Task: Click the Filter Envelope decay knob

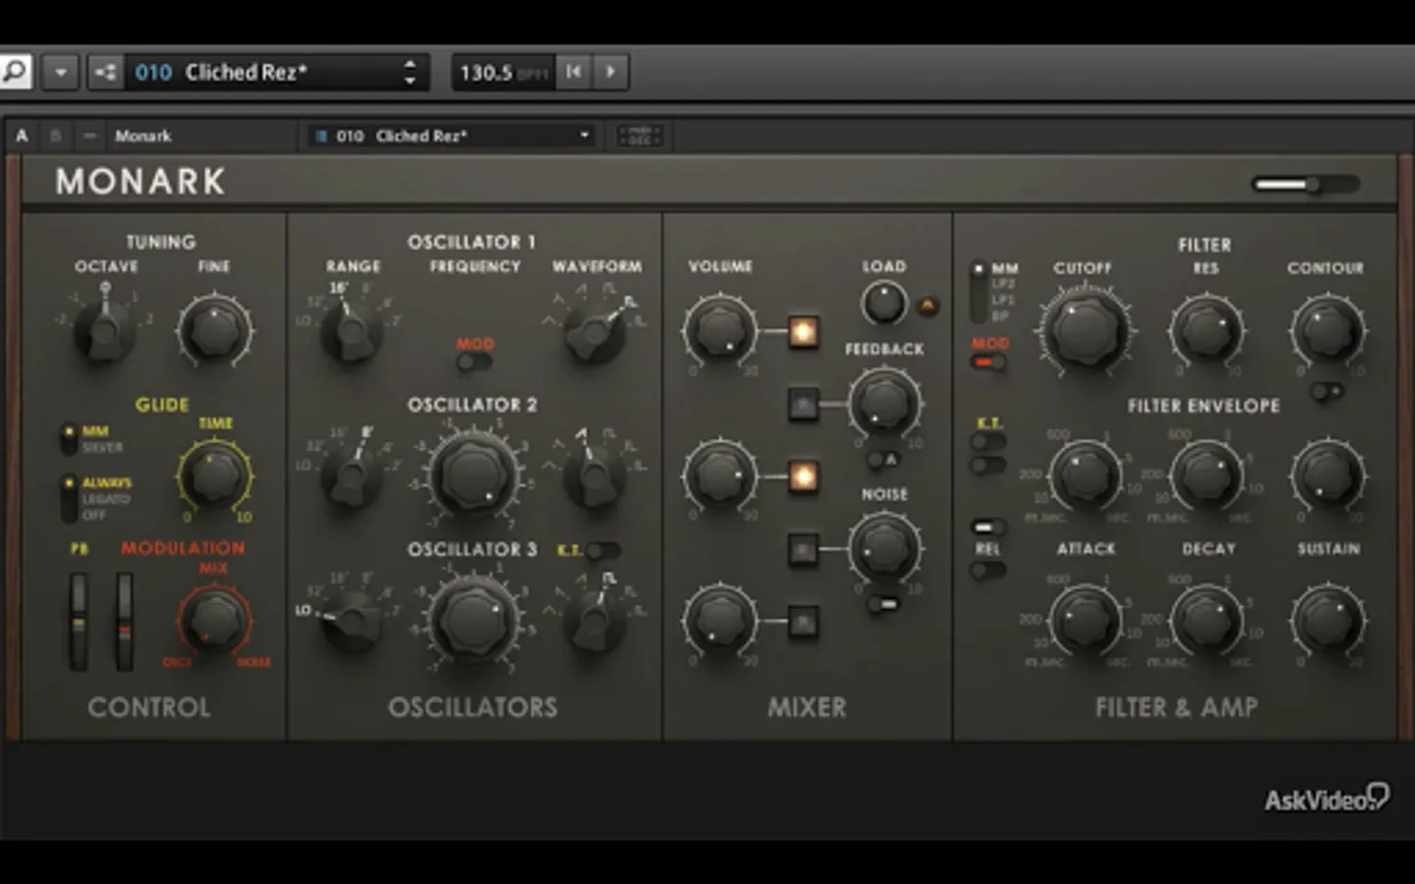Action: coord(1207,476)
